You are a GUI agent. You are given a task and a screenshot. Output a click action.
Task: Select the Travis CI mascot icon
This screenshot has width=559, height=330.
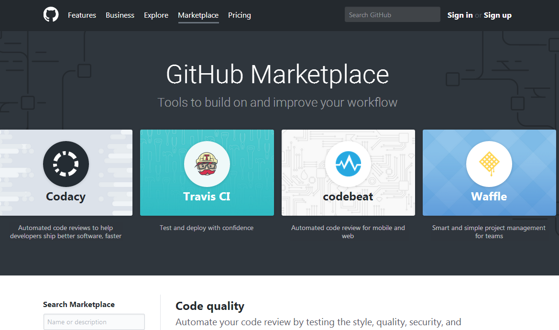click(207, 164)
